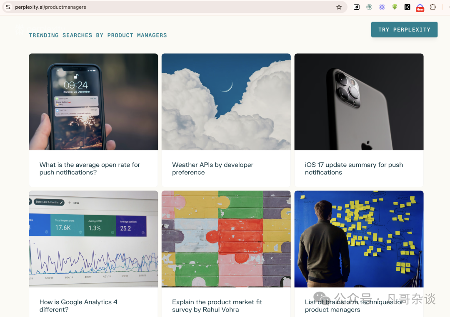The height and width of the screenshot is (317, 450).
Task: Open the iPhone rear camera image
Action: [x=359, y=102]
